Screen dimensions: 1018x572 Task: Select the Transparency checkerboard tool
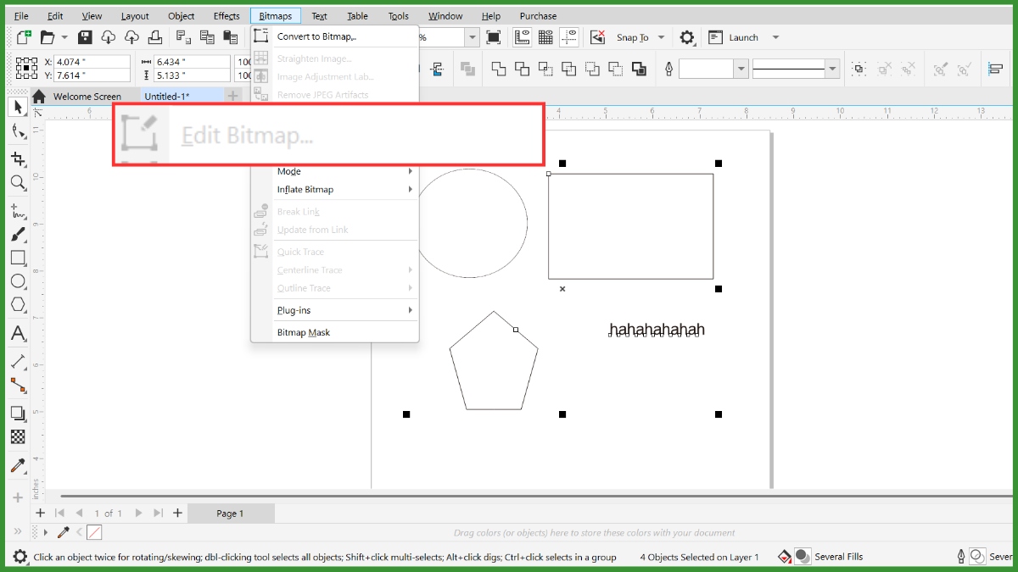click(18, 436)
